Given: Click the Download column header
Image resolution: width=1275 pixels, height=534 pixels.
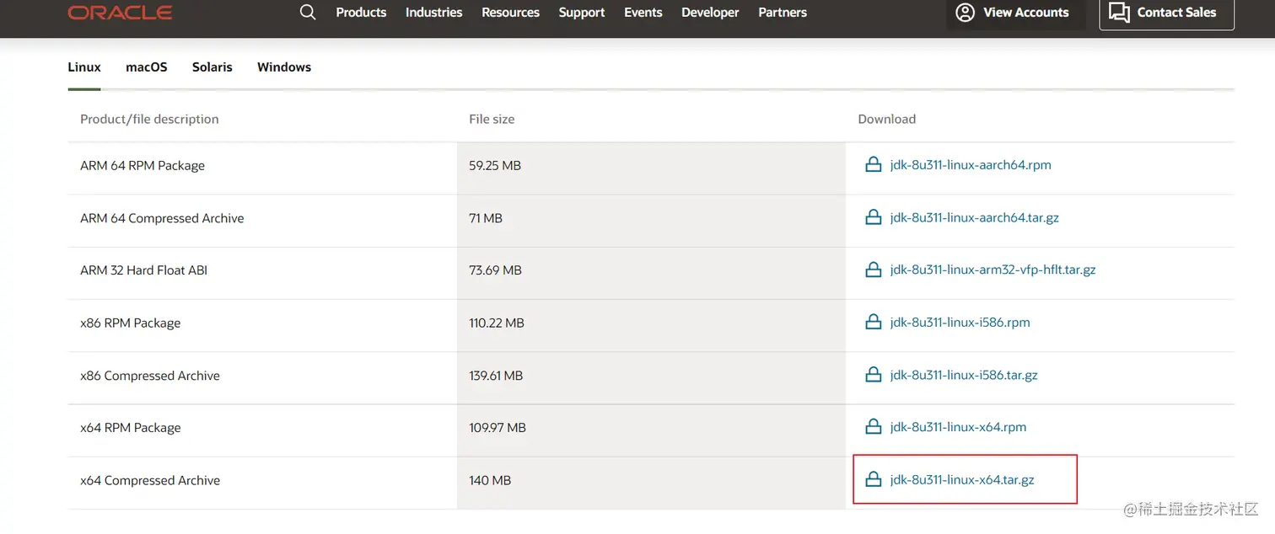Looking at the screenshot, I should coord(886,120).
